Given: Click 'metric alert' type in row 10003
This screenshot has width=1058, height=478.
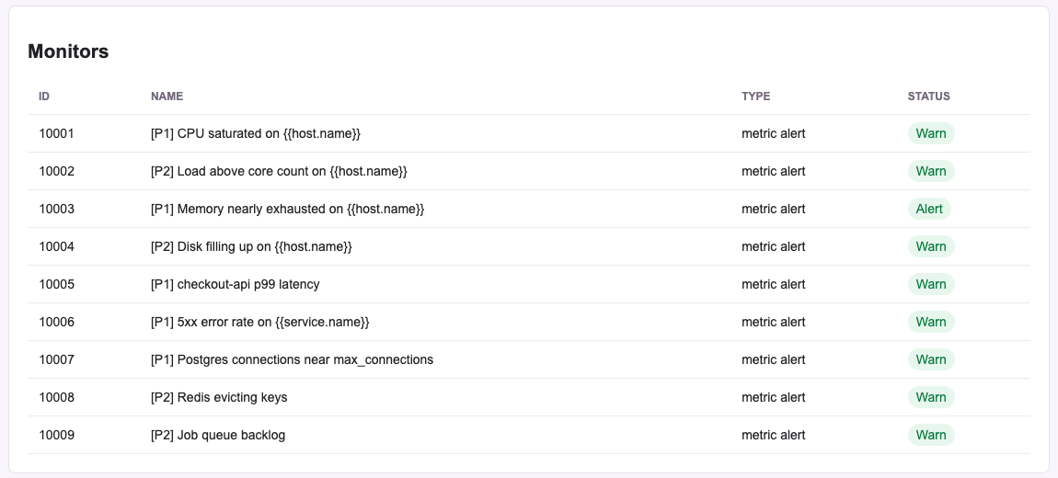Looking at the screenshot, I should click(x=773, y=209).
